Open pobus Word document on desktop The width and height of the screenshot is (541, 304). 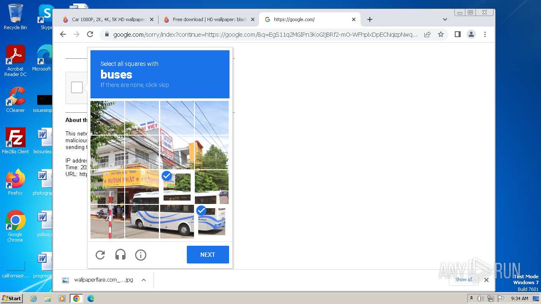pyautogui.click(x=44, y=224)
